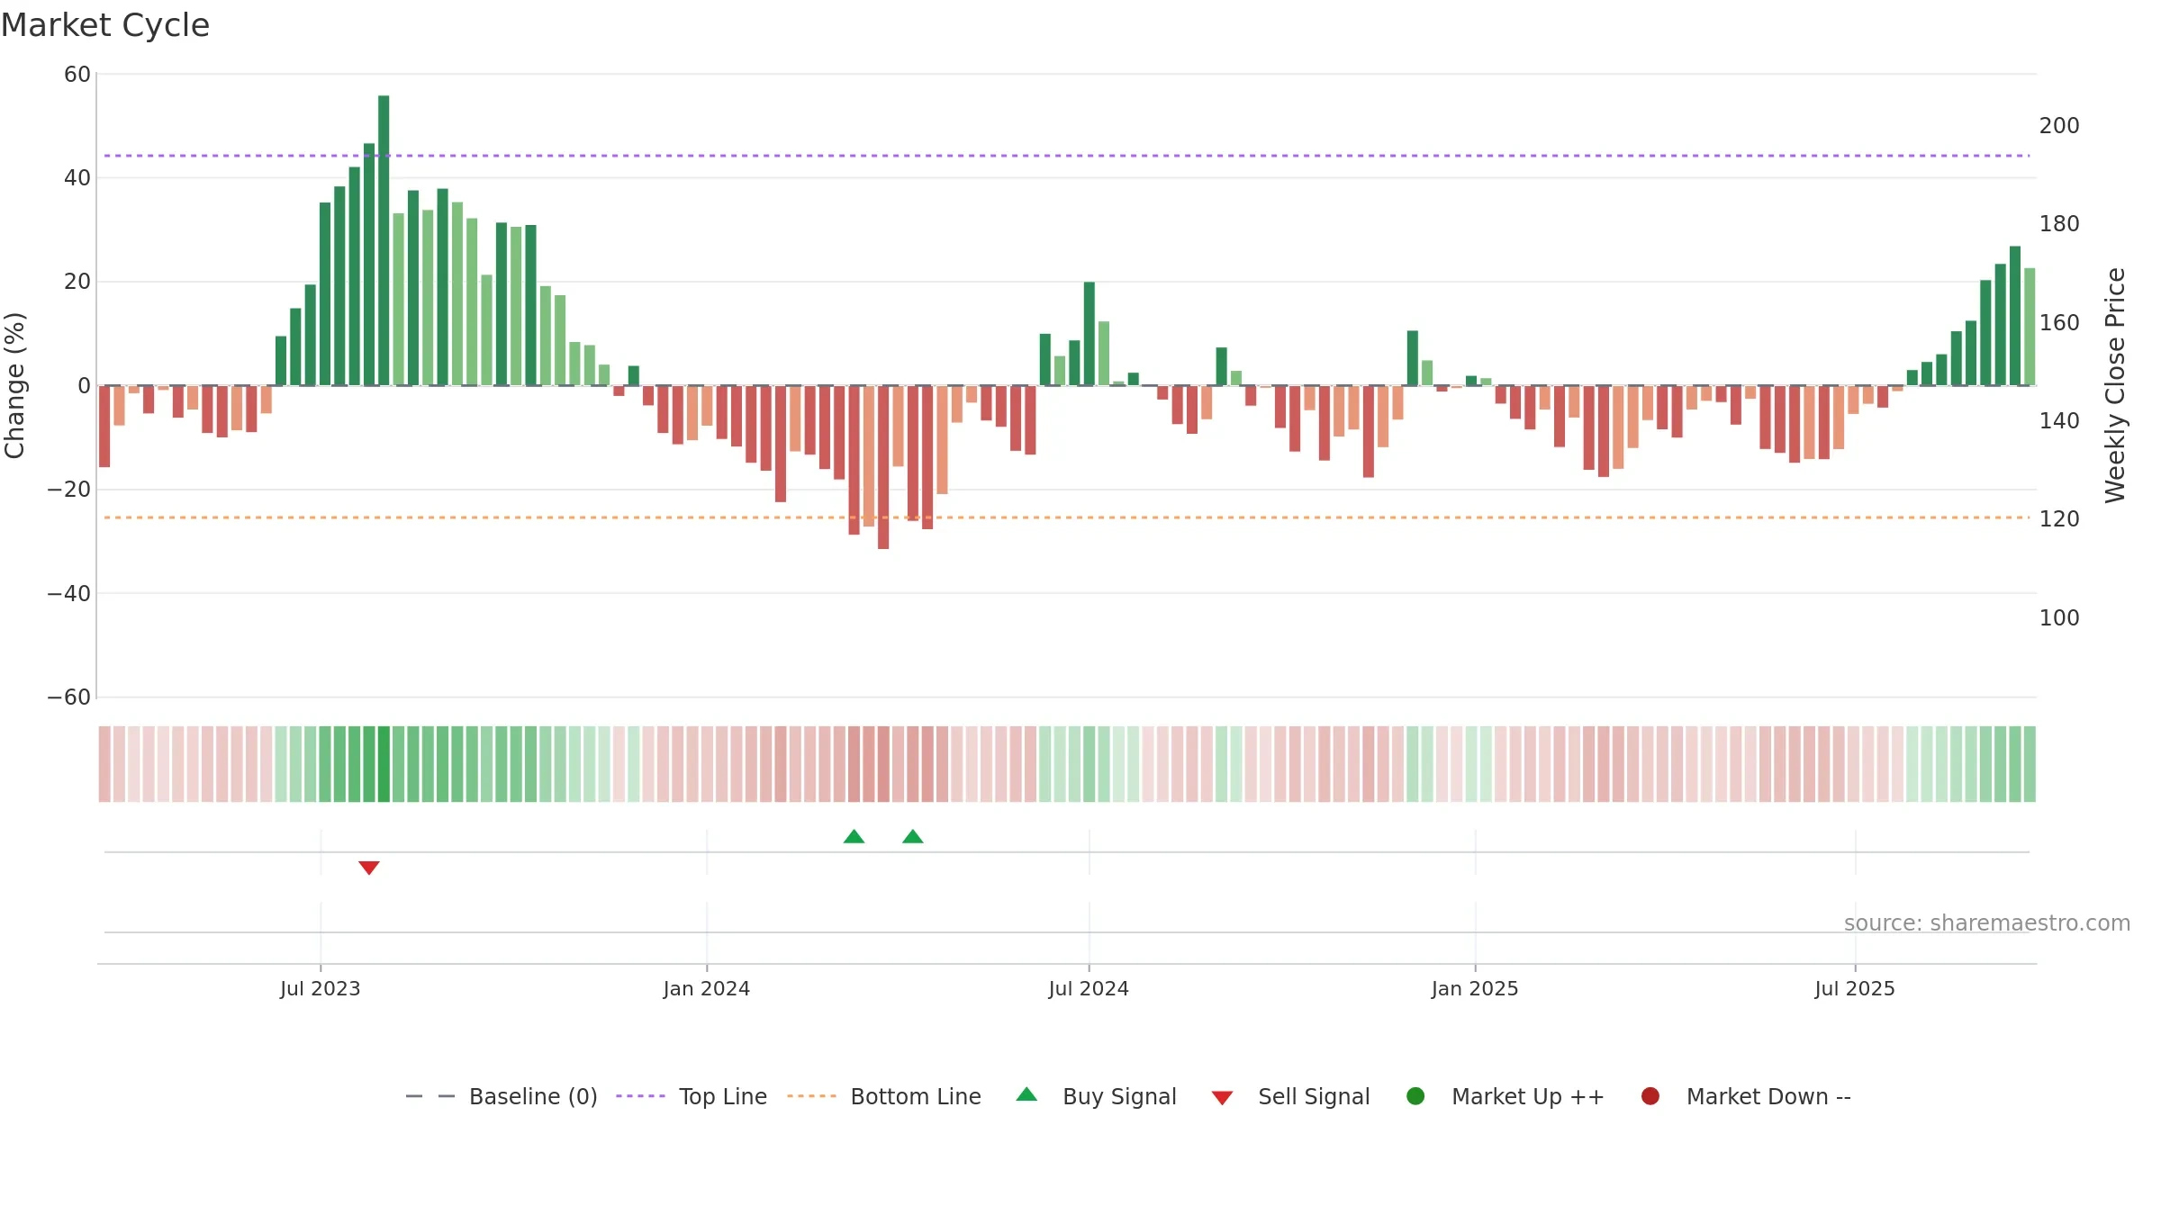Click the Jul 2024 x-axis label
2161x1215 pixels.
pyautogui.click(x=1089, y=989)
